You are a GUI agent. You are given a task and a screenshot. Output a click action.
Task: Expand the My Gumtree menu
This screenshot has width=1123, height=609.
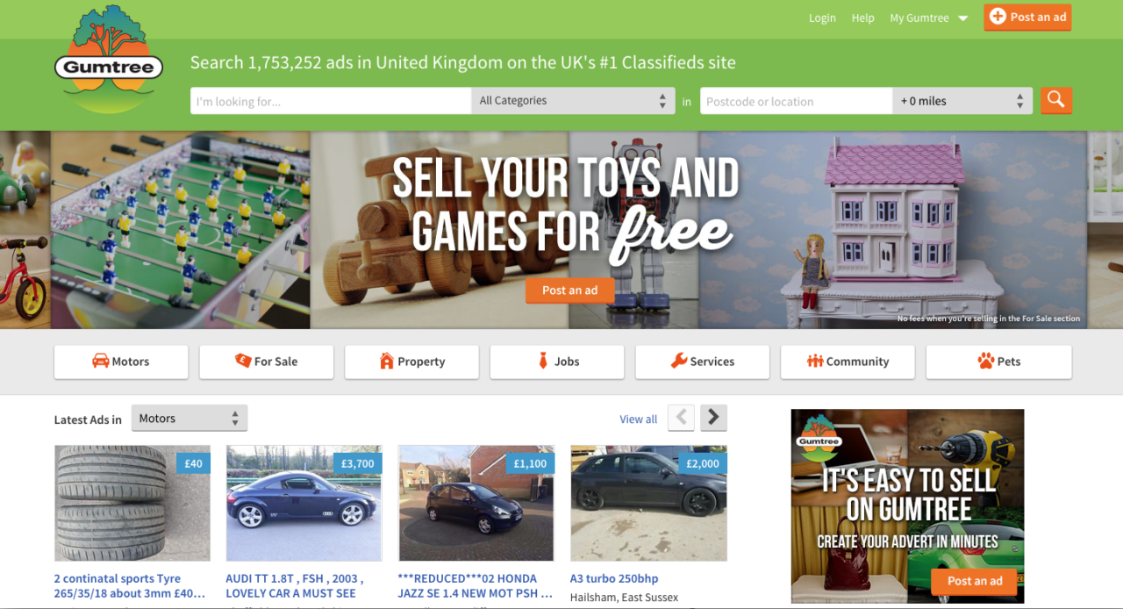(928, 18)
